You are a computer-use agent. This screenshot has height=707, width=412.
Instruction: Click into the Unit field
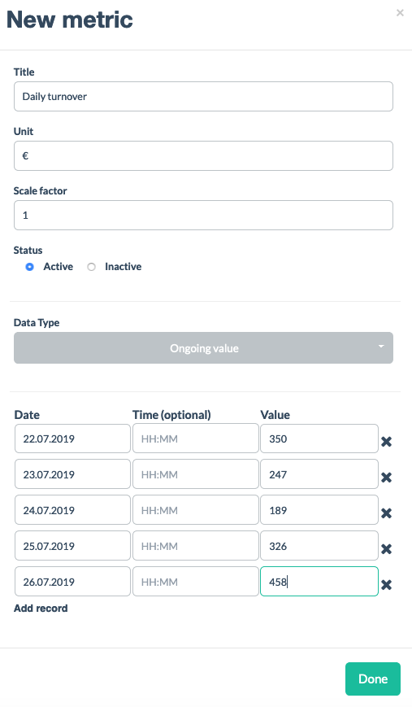(x=203, y=156)
